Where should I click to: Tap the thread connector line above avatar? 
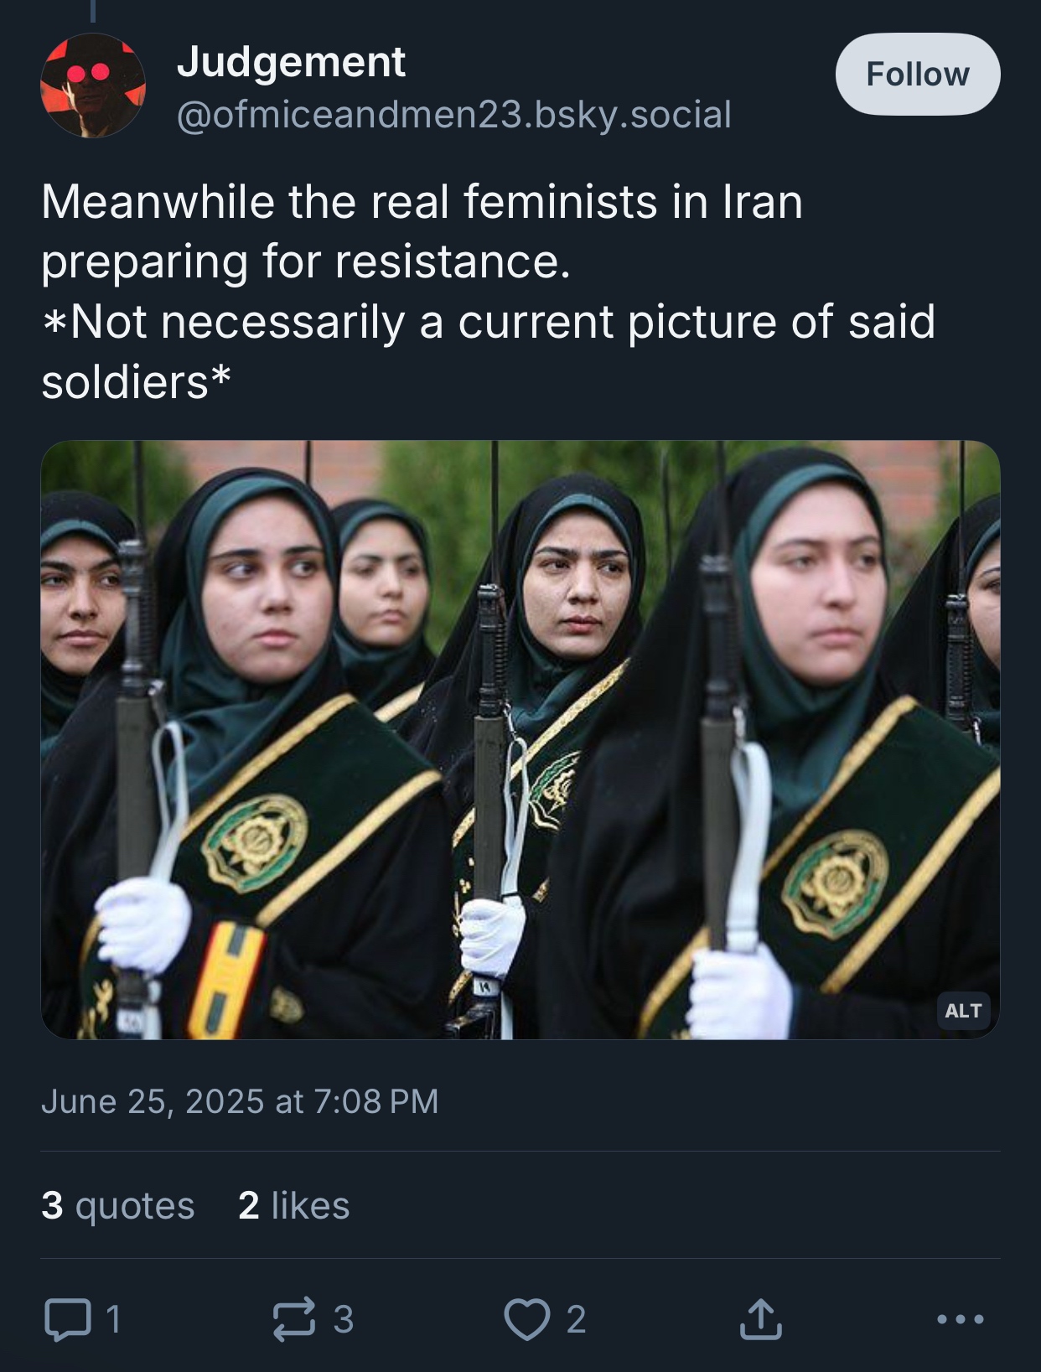click(x=93, y=11)
